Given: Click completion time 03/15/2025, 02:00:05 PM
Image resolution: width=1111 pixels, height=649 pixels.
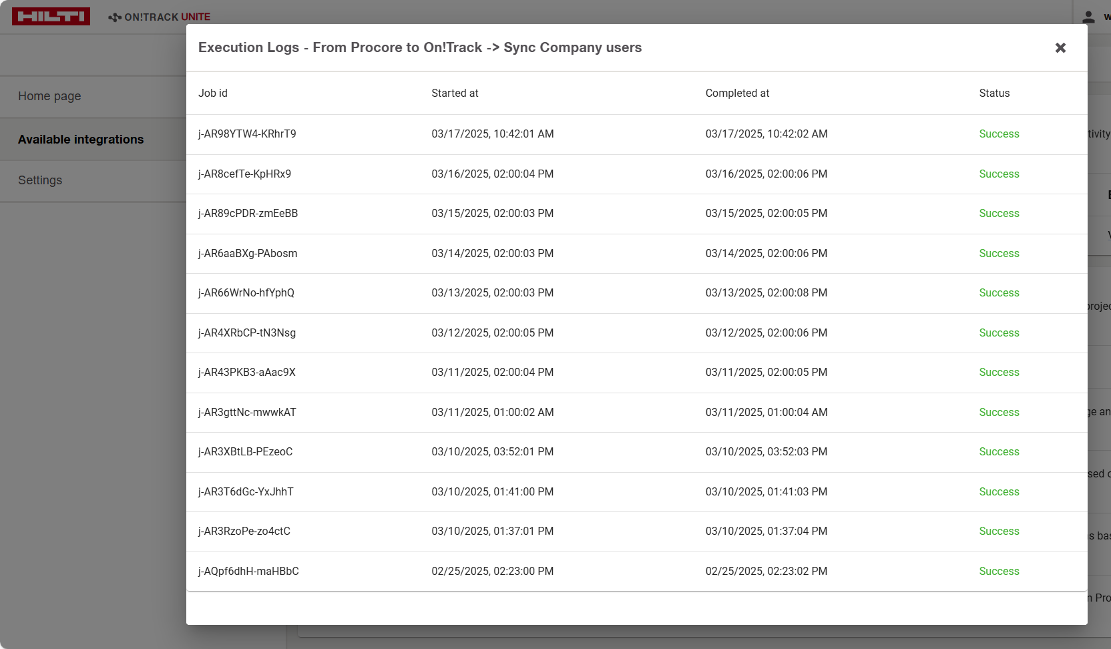Looking at the screenshot, I should pyautogui.click(x=766, y=214).
